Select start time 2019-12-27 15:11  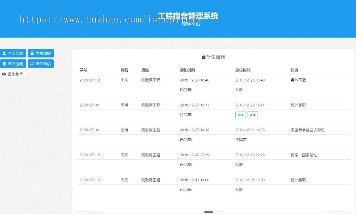click(x=194, y=105)
